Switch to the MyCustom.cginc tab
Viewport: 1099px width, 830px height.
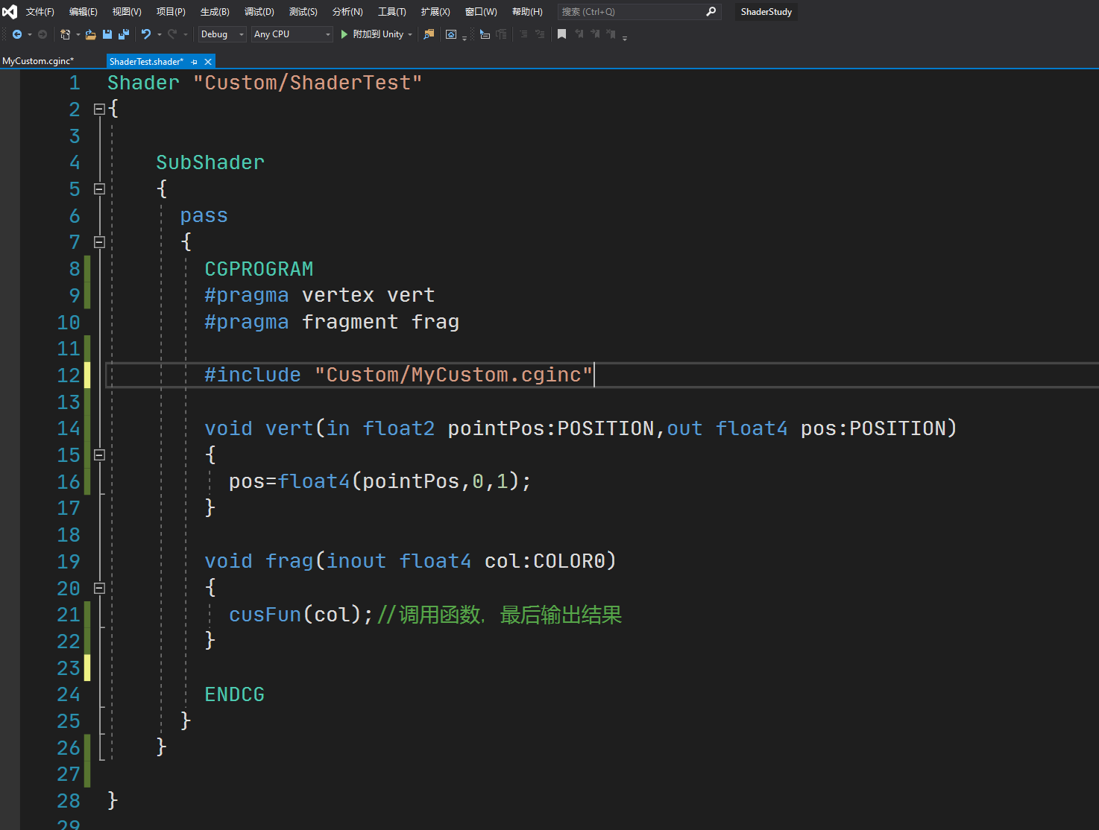38,61
